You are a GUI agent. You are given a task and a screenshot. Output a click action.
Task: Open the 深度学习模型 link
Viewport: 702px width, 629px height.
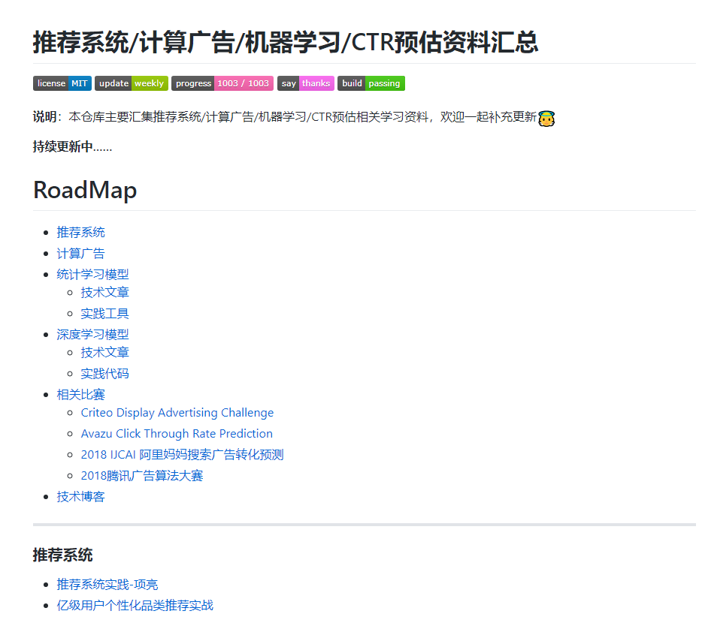[92, 335]
